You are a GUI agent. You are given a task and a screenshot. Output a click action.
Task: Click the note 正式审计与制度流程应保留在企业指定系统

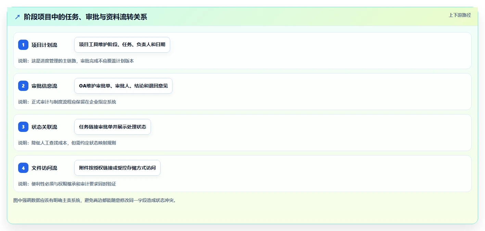coord(74,102)
